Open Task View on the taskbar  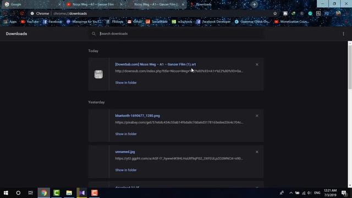tap(31, 193)
